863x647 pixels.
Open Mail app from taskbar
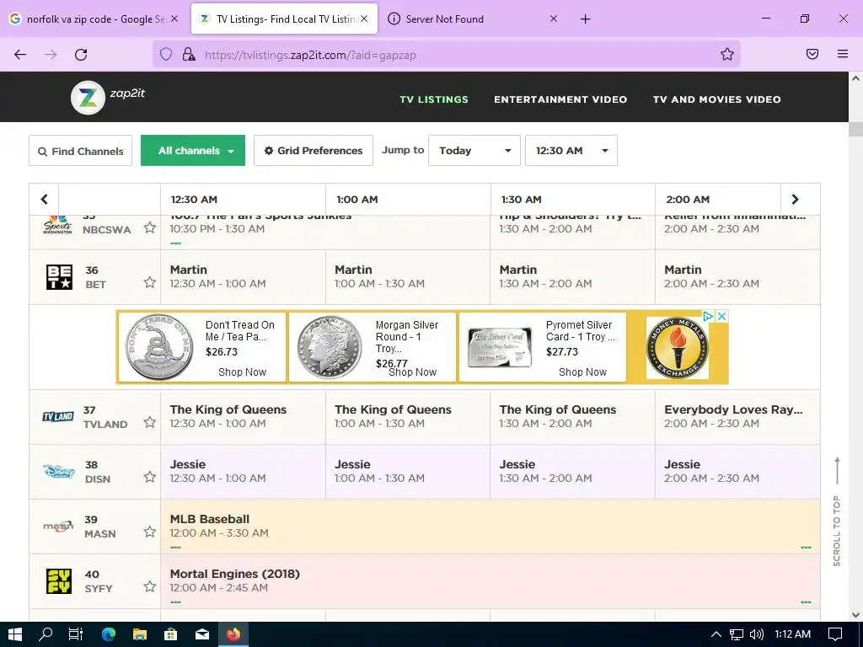202,634
